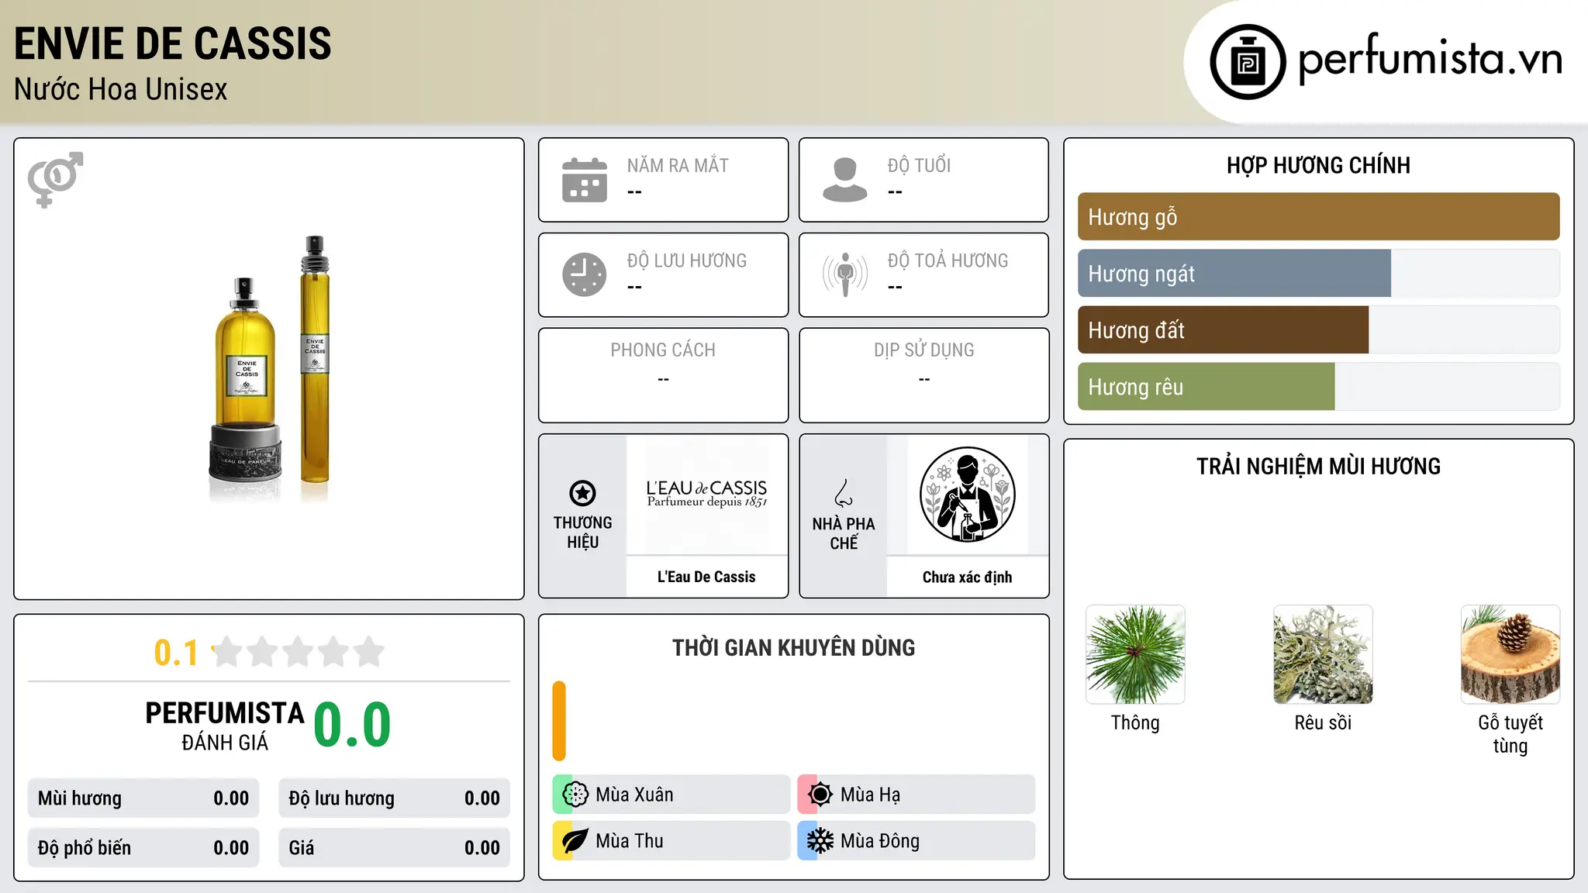Click the perfumista.vn site name
This screenshot has width=1588, height=893.
pyautogui.click(x=1430, y=59)
